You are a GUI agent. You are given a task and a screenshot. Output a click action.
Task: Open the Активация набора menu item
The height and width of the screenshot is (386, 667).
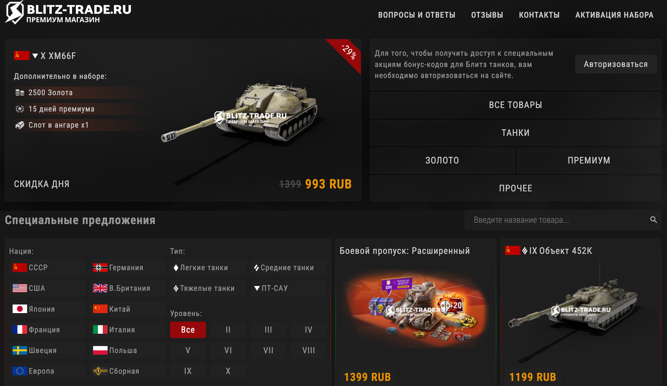(x=614, y=15)
